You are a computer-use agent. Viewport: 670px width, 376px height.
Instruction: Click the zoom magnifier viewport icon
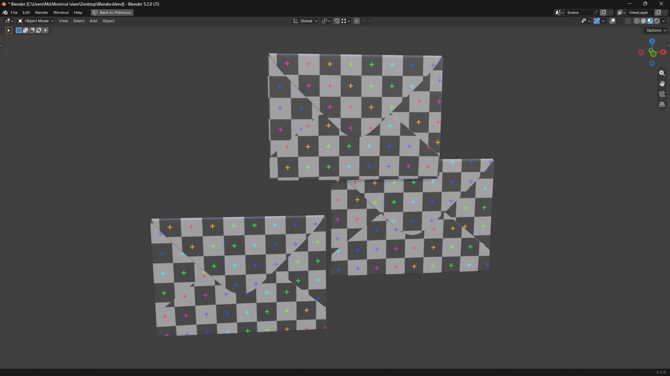click(662, 73)
